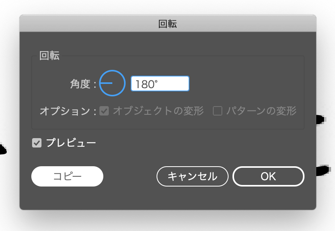Confirm rotation with the OK button

coord(268,176)
